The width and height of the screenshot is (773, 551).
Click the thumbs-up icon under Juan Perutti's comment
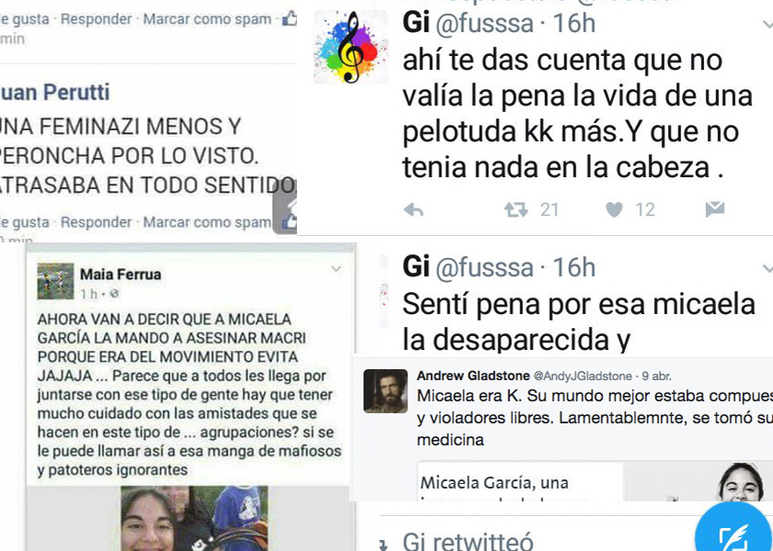[x=290, y=220]
